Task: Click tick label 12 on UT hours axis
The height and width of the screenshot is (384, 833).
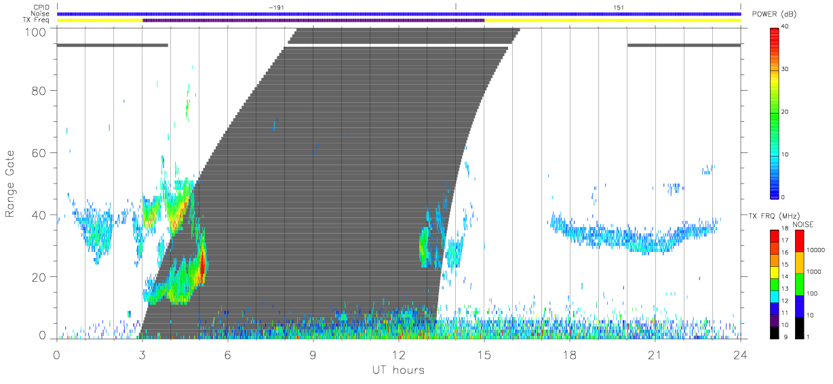Action: coord(398,354)
